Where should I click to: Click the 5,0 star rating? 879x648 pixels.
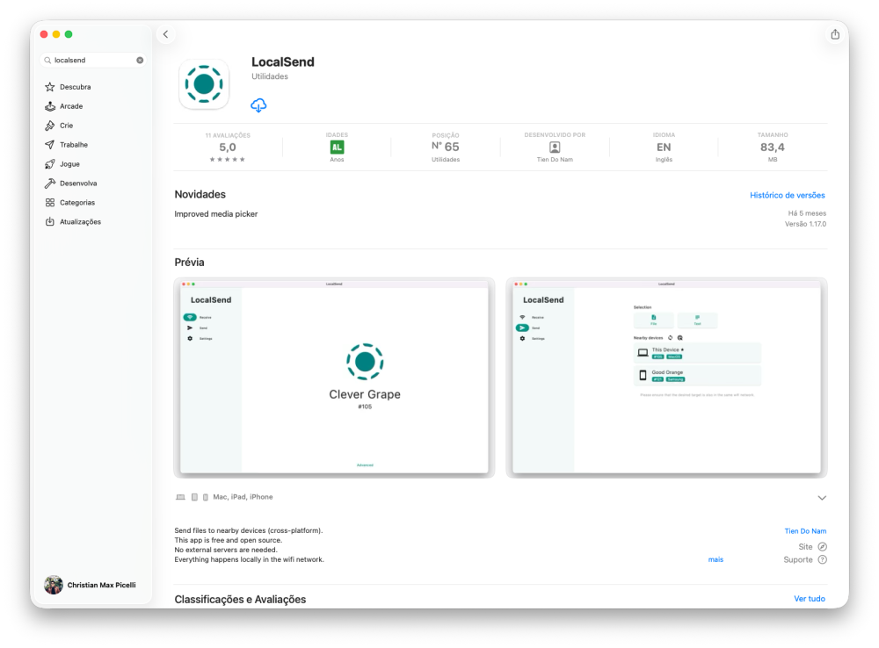click(x=228, y=148)
